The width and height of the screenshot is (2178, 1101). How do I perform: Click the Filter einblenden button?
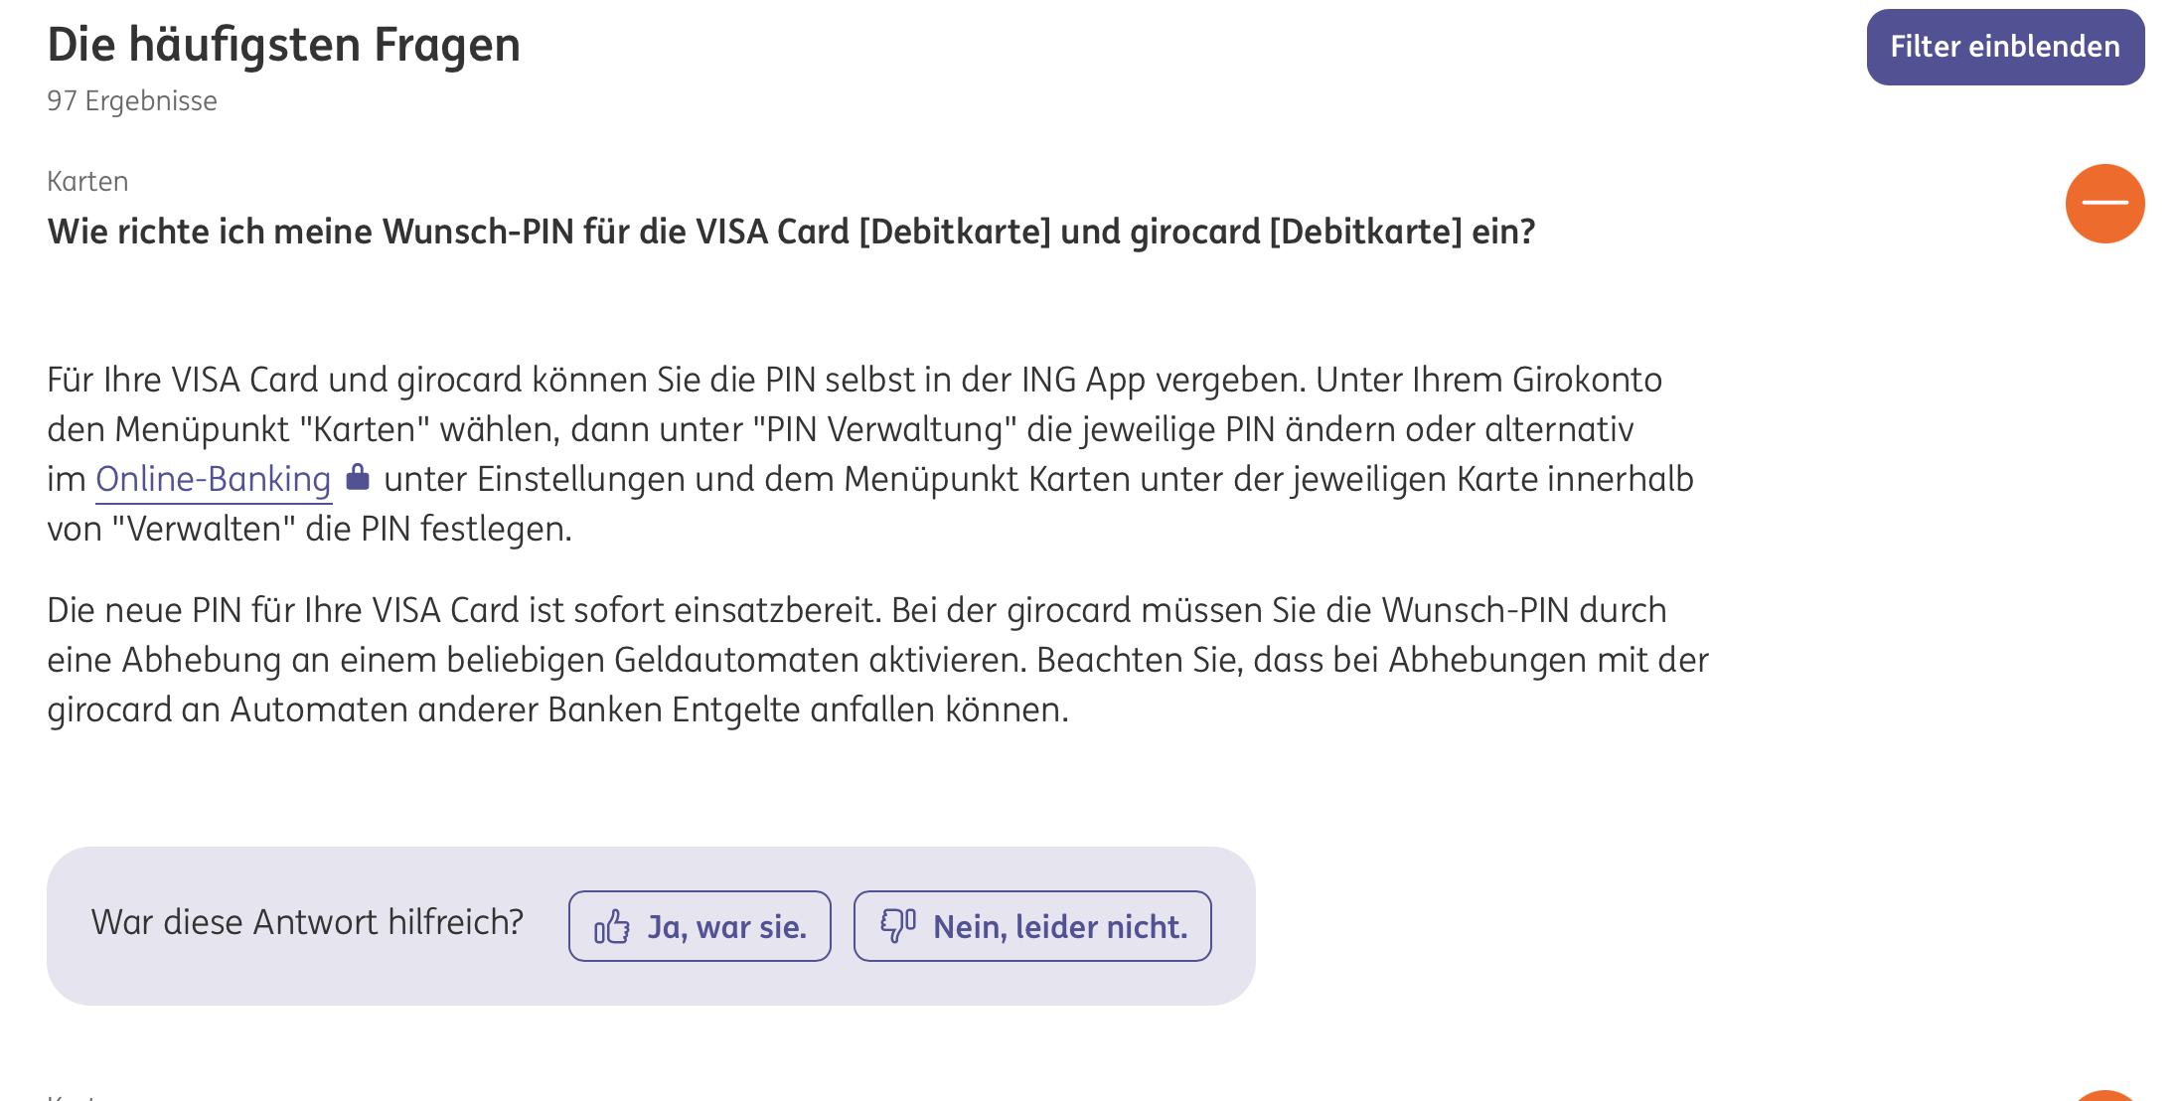tap(2004, 47)
